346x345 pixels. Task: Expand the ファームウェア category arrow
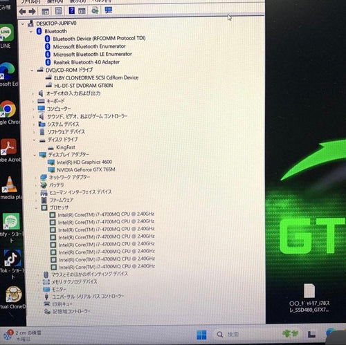tap(36, 201)
